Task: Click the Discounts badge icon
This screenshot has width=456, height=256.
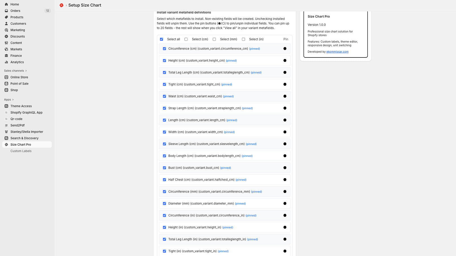Action: 6,36
